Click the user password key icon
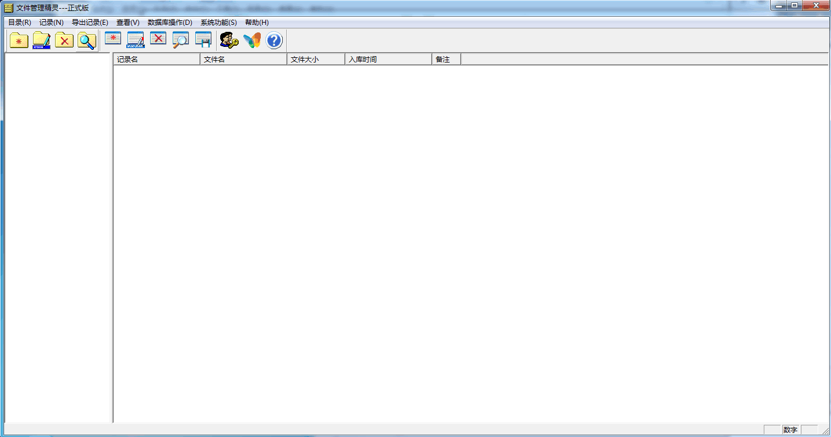 pos(229,41)
